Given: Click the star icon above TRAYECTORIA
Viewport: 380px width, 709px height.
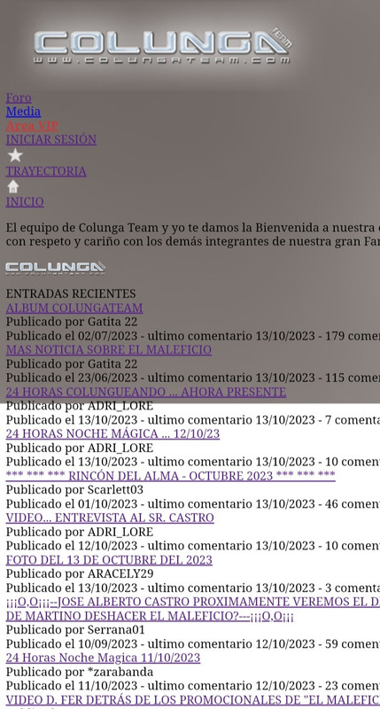Looking at the screenshot, I should point(15,156).
